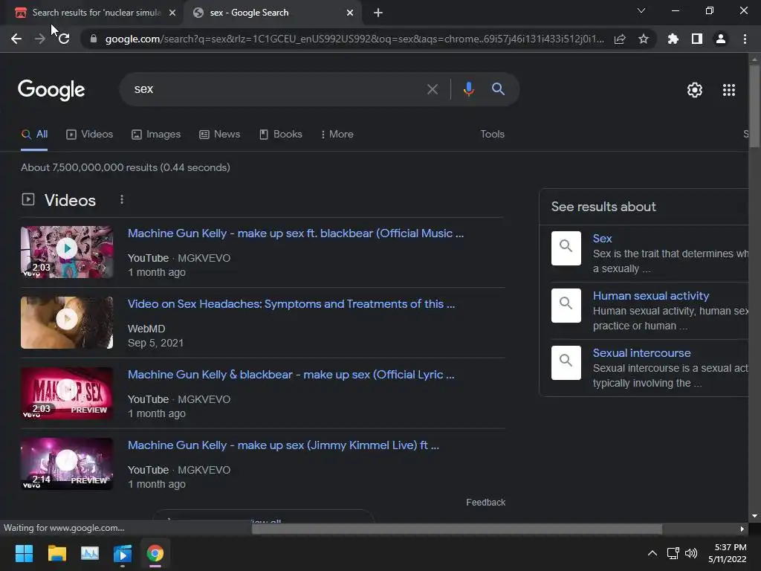Screen dimensions: 761x571
Task: Click the Chrome taskbar icon
Action: pos(155,553)
